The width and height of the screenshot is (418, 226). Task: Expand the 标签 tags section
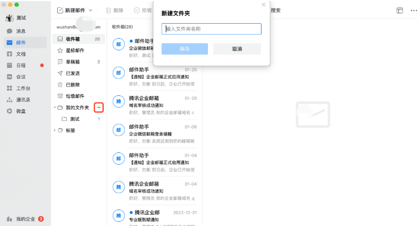[x=55, y=130]
